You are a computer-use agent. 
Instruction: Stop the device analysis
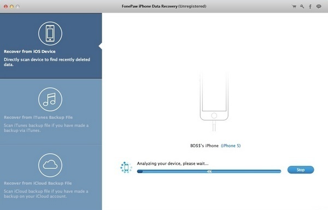click(x=301, y=170)
